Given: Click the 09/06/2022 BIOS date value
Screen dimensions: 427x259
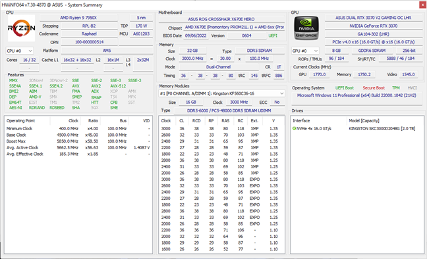Looking at the screenshot, I should tap(196, 35).
